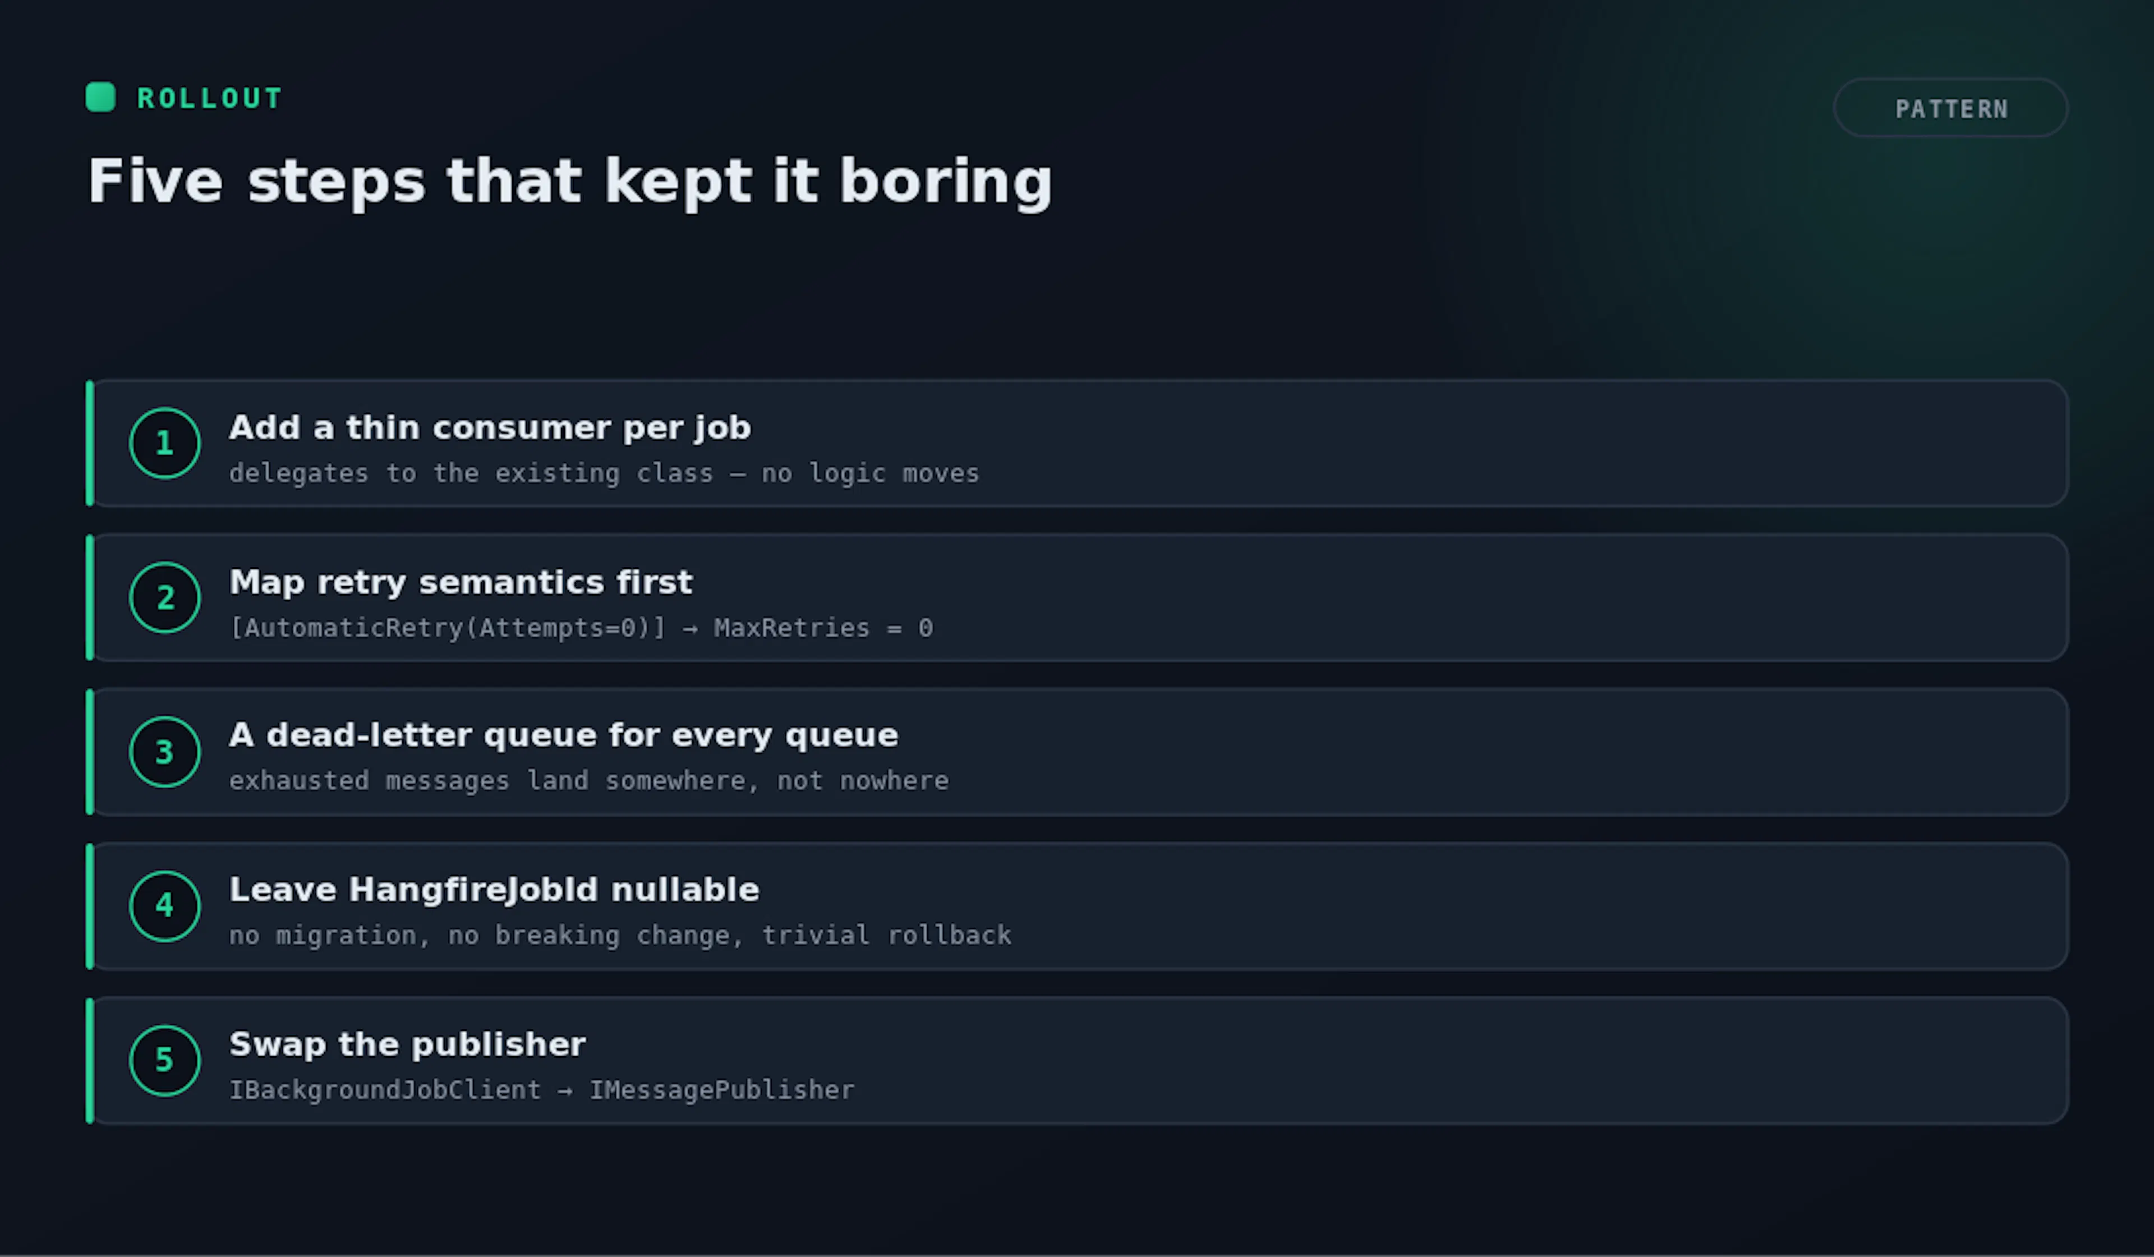Image resolution: width=2154 pixels, height=1257 pixels.
Task: Click the IBackgroundJobClient to IMessagePublisher text
Action: [x=542, y=1090]
